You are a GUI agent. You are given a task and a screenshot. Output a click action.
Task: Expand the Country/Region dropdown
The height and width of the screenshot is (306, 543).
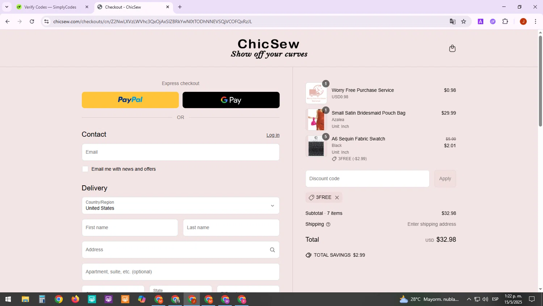[181, 206]
